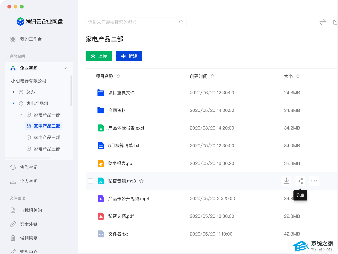Click the search magnifier icon
The height and width of the screenshot is (254, 338).
(x=181, y=22)
